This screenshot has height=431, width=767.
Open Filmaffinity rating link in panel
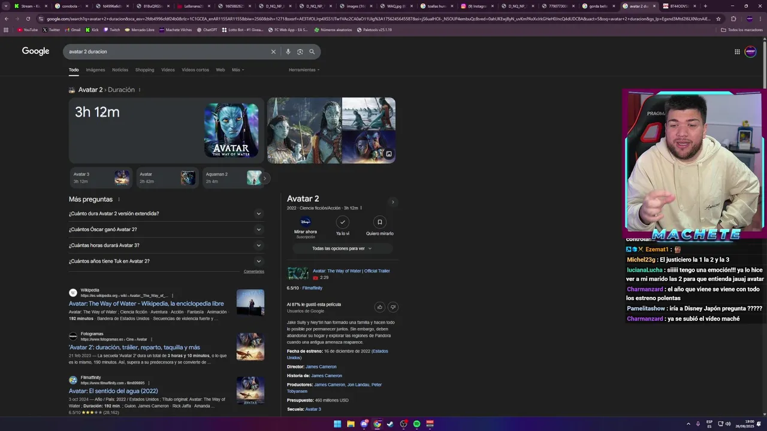312,288
